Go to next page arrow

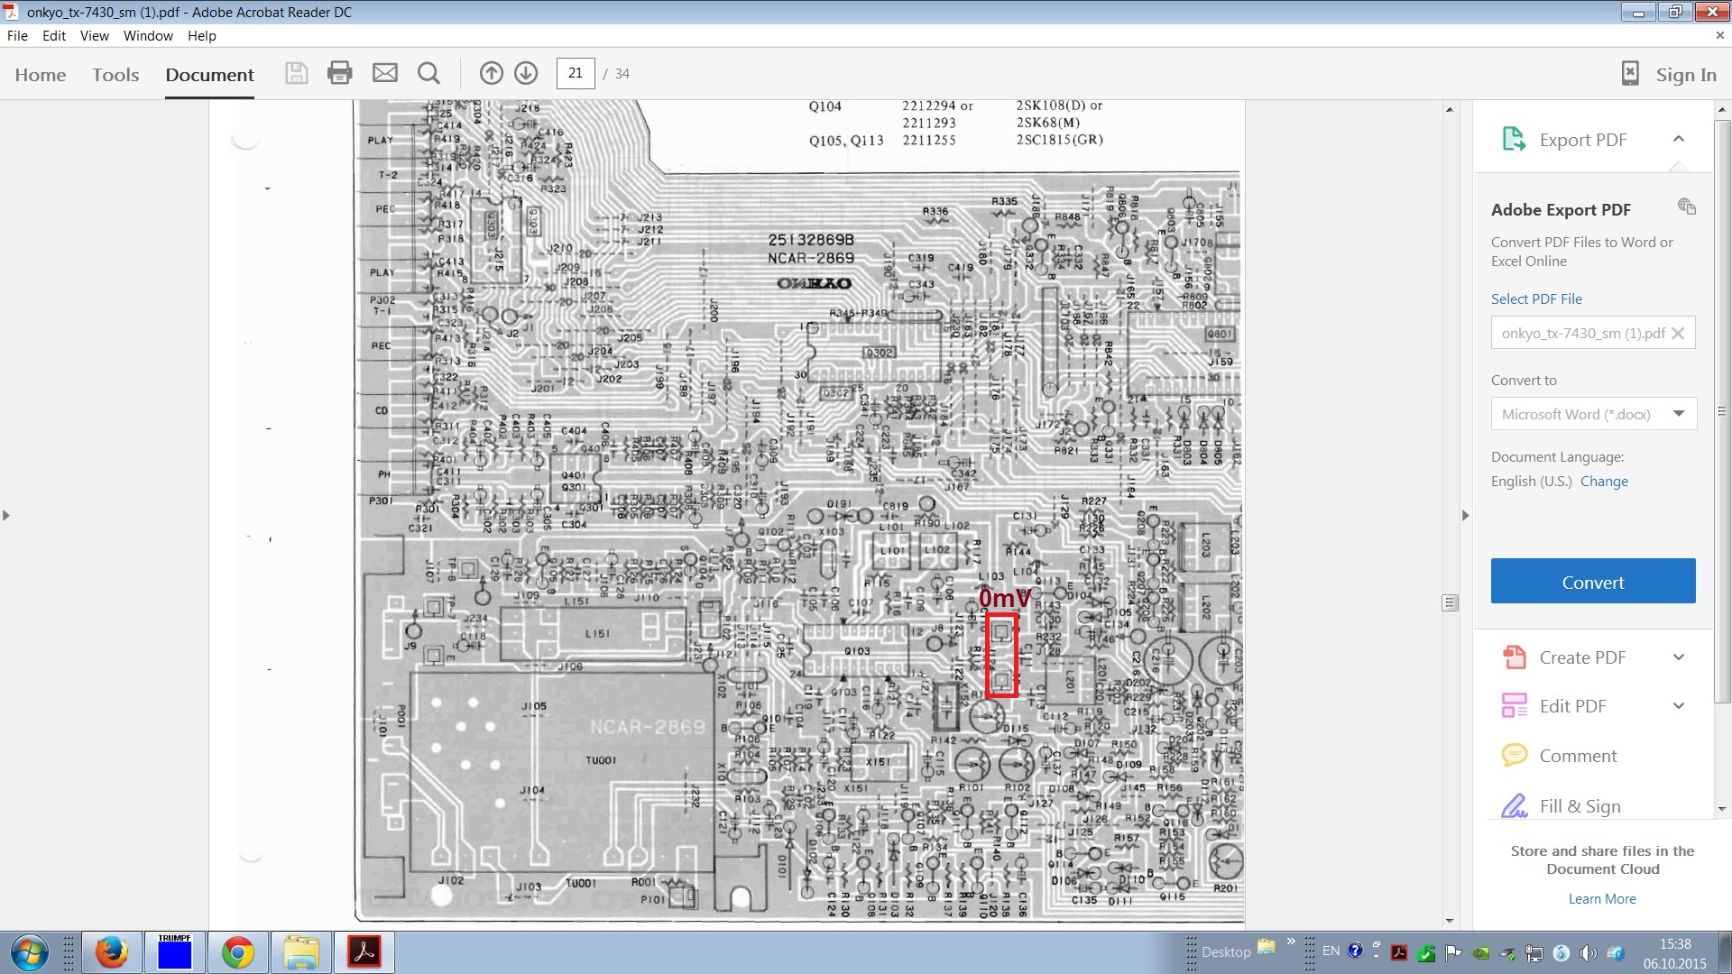point(526,74)
